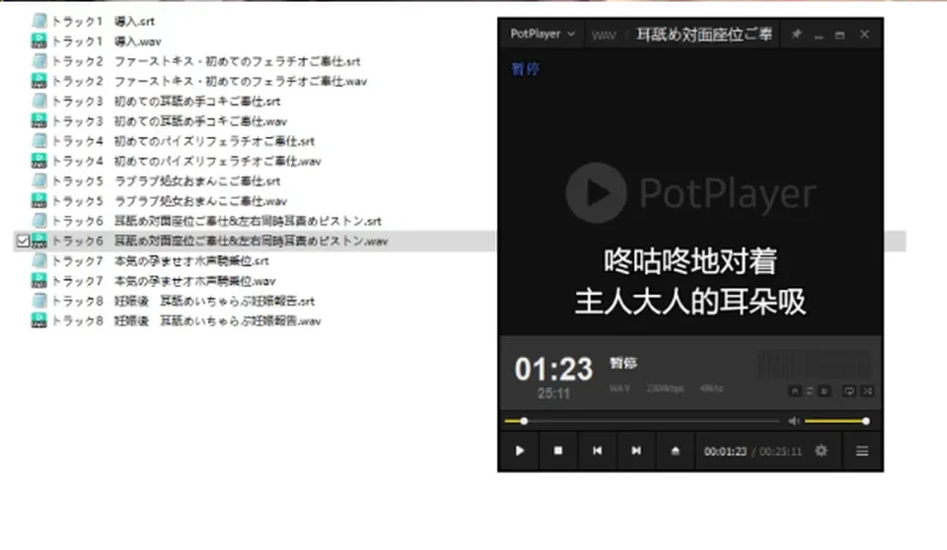Click the large 01:23 elapsed time readout
The image size is (947, 550).
[x=553, y=369]
